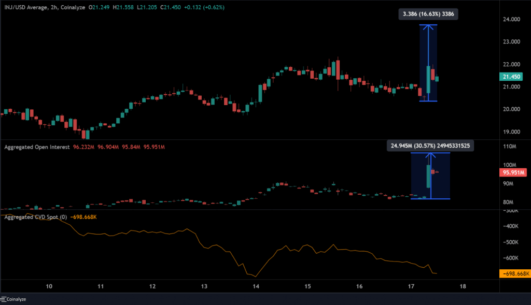Click the orange -698.668K tag on the CVD axis

pos(515,273)
